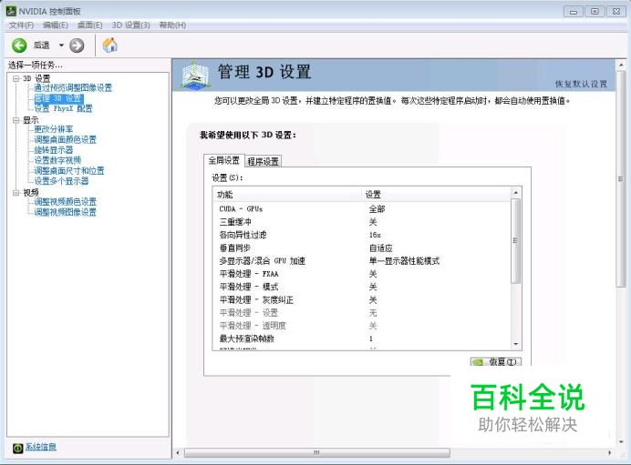Open 系统信息 link
Viewport: 631px width, 465px height.
41,447
